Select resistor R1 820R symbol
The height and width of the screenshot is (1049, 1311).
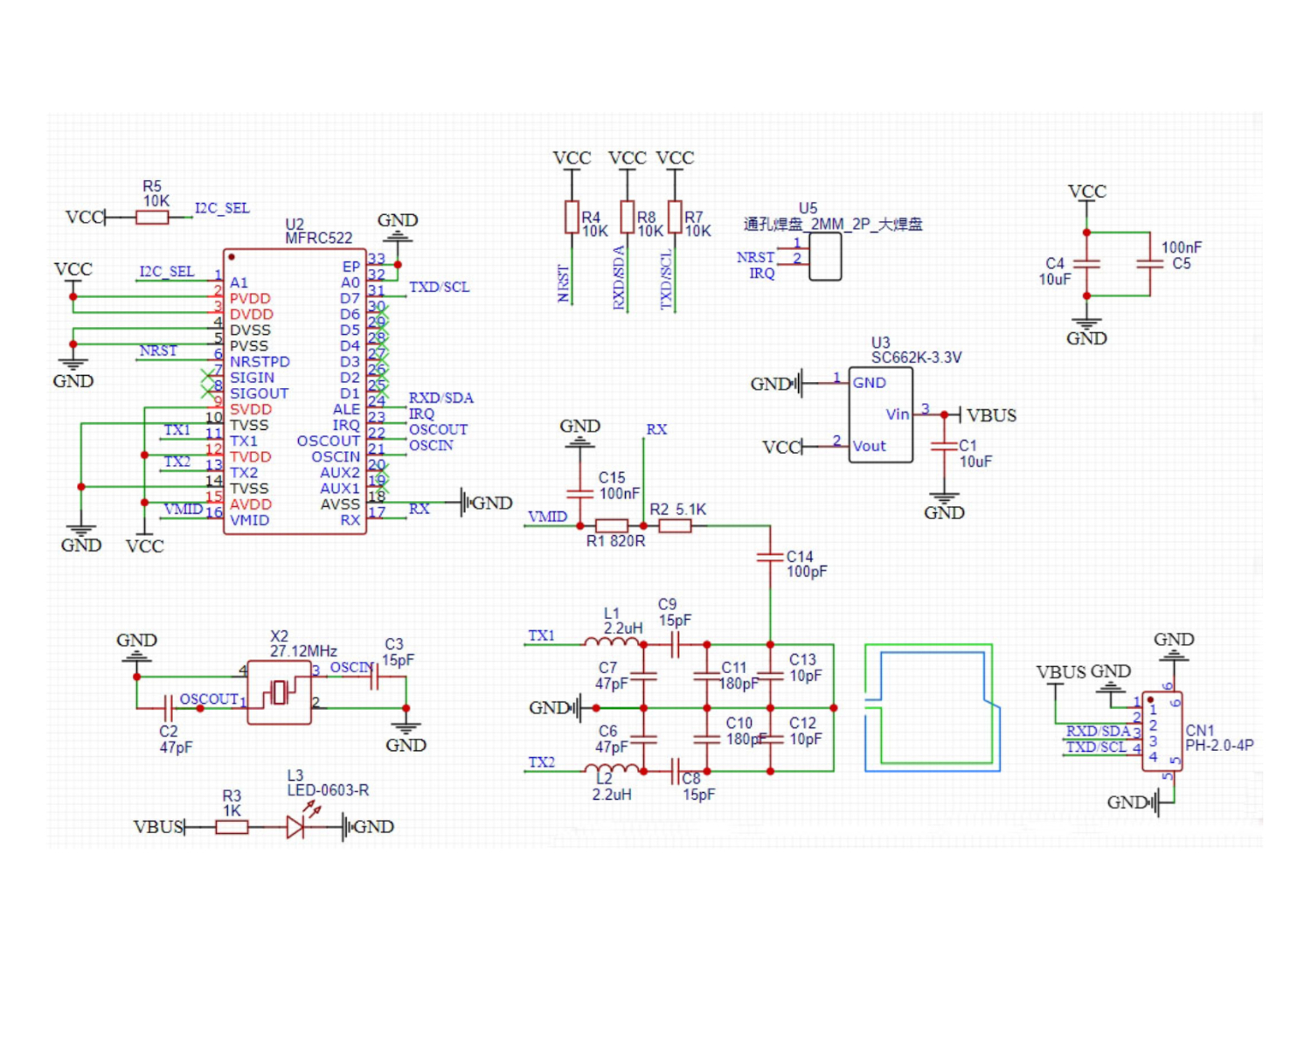click(x=612, y=526)
